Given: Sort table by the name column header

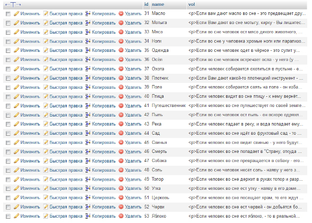Looking at the screenshot, I should 158,4.
